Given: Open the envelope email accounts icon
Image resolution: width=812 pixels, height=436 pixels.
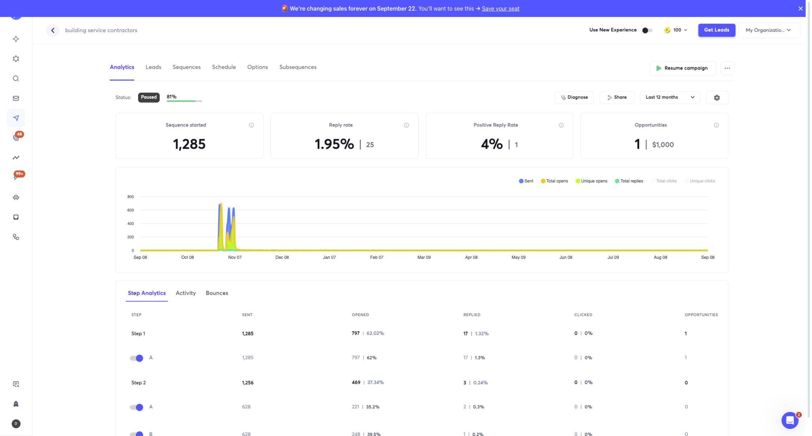Looking at the screenshot, I should [x=16, y=98].
